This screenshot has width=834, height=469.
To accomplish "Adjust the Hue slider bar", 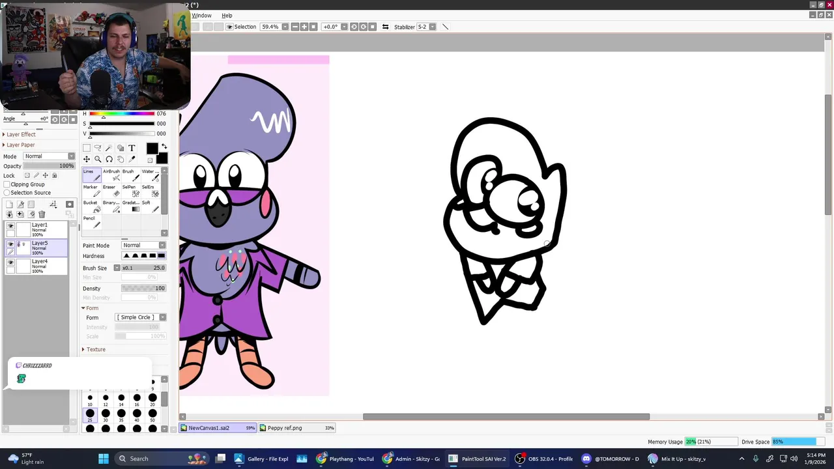I will (x=122, y=114).
